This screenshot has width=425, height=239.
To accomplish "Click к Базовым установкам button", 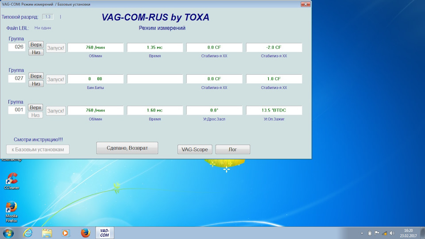I will (x=38, y=149).
